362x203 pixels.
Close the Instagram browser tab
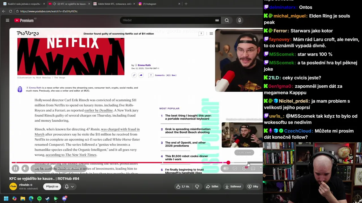point(179,4)
